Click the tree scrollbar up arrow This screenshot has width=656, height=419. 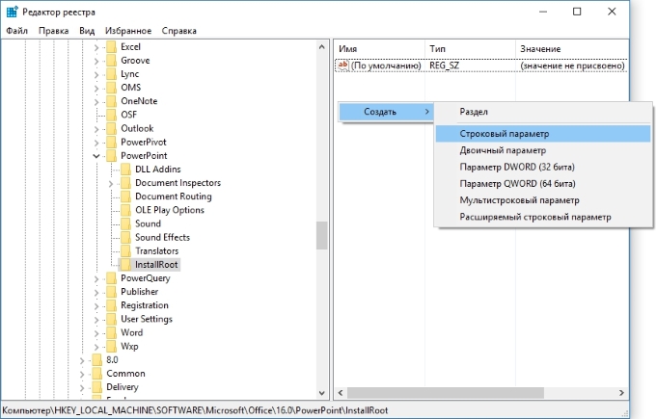[321, 47]
